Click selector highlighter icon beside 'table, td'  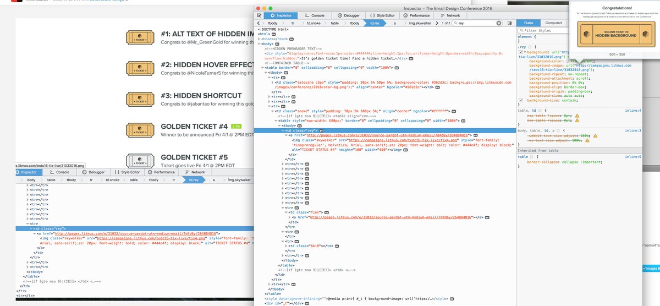pyautogui.click(x=540, y=111)
